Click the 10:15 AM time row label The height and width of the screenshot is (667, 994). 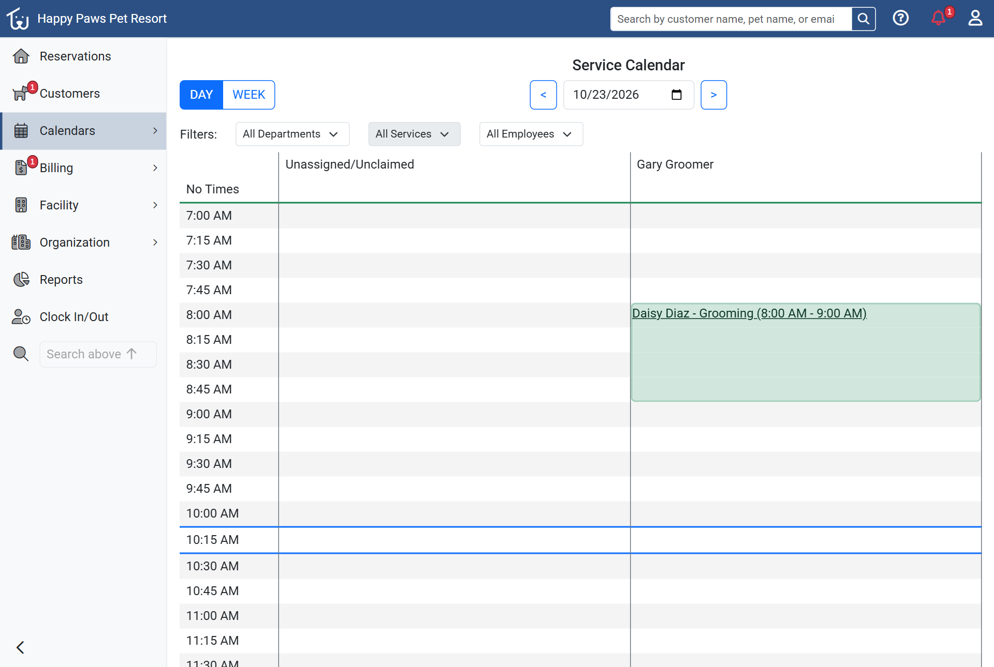point(212,540)
